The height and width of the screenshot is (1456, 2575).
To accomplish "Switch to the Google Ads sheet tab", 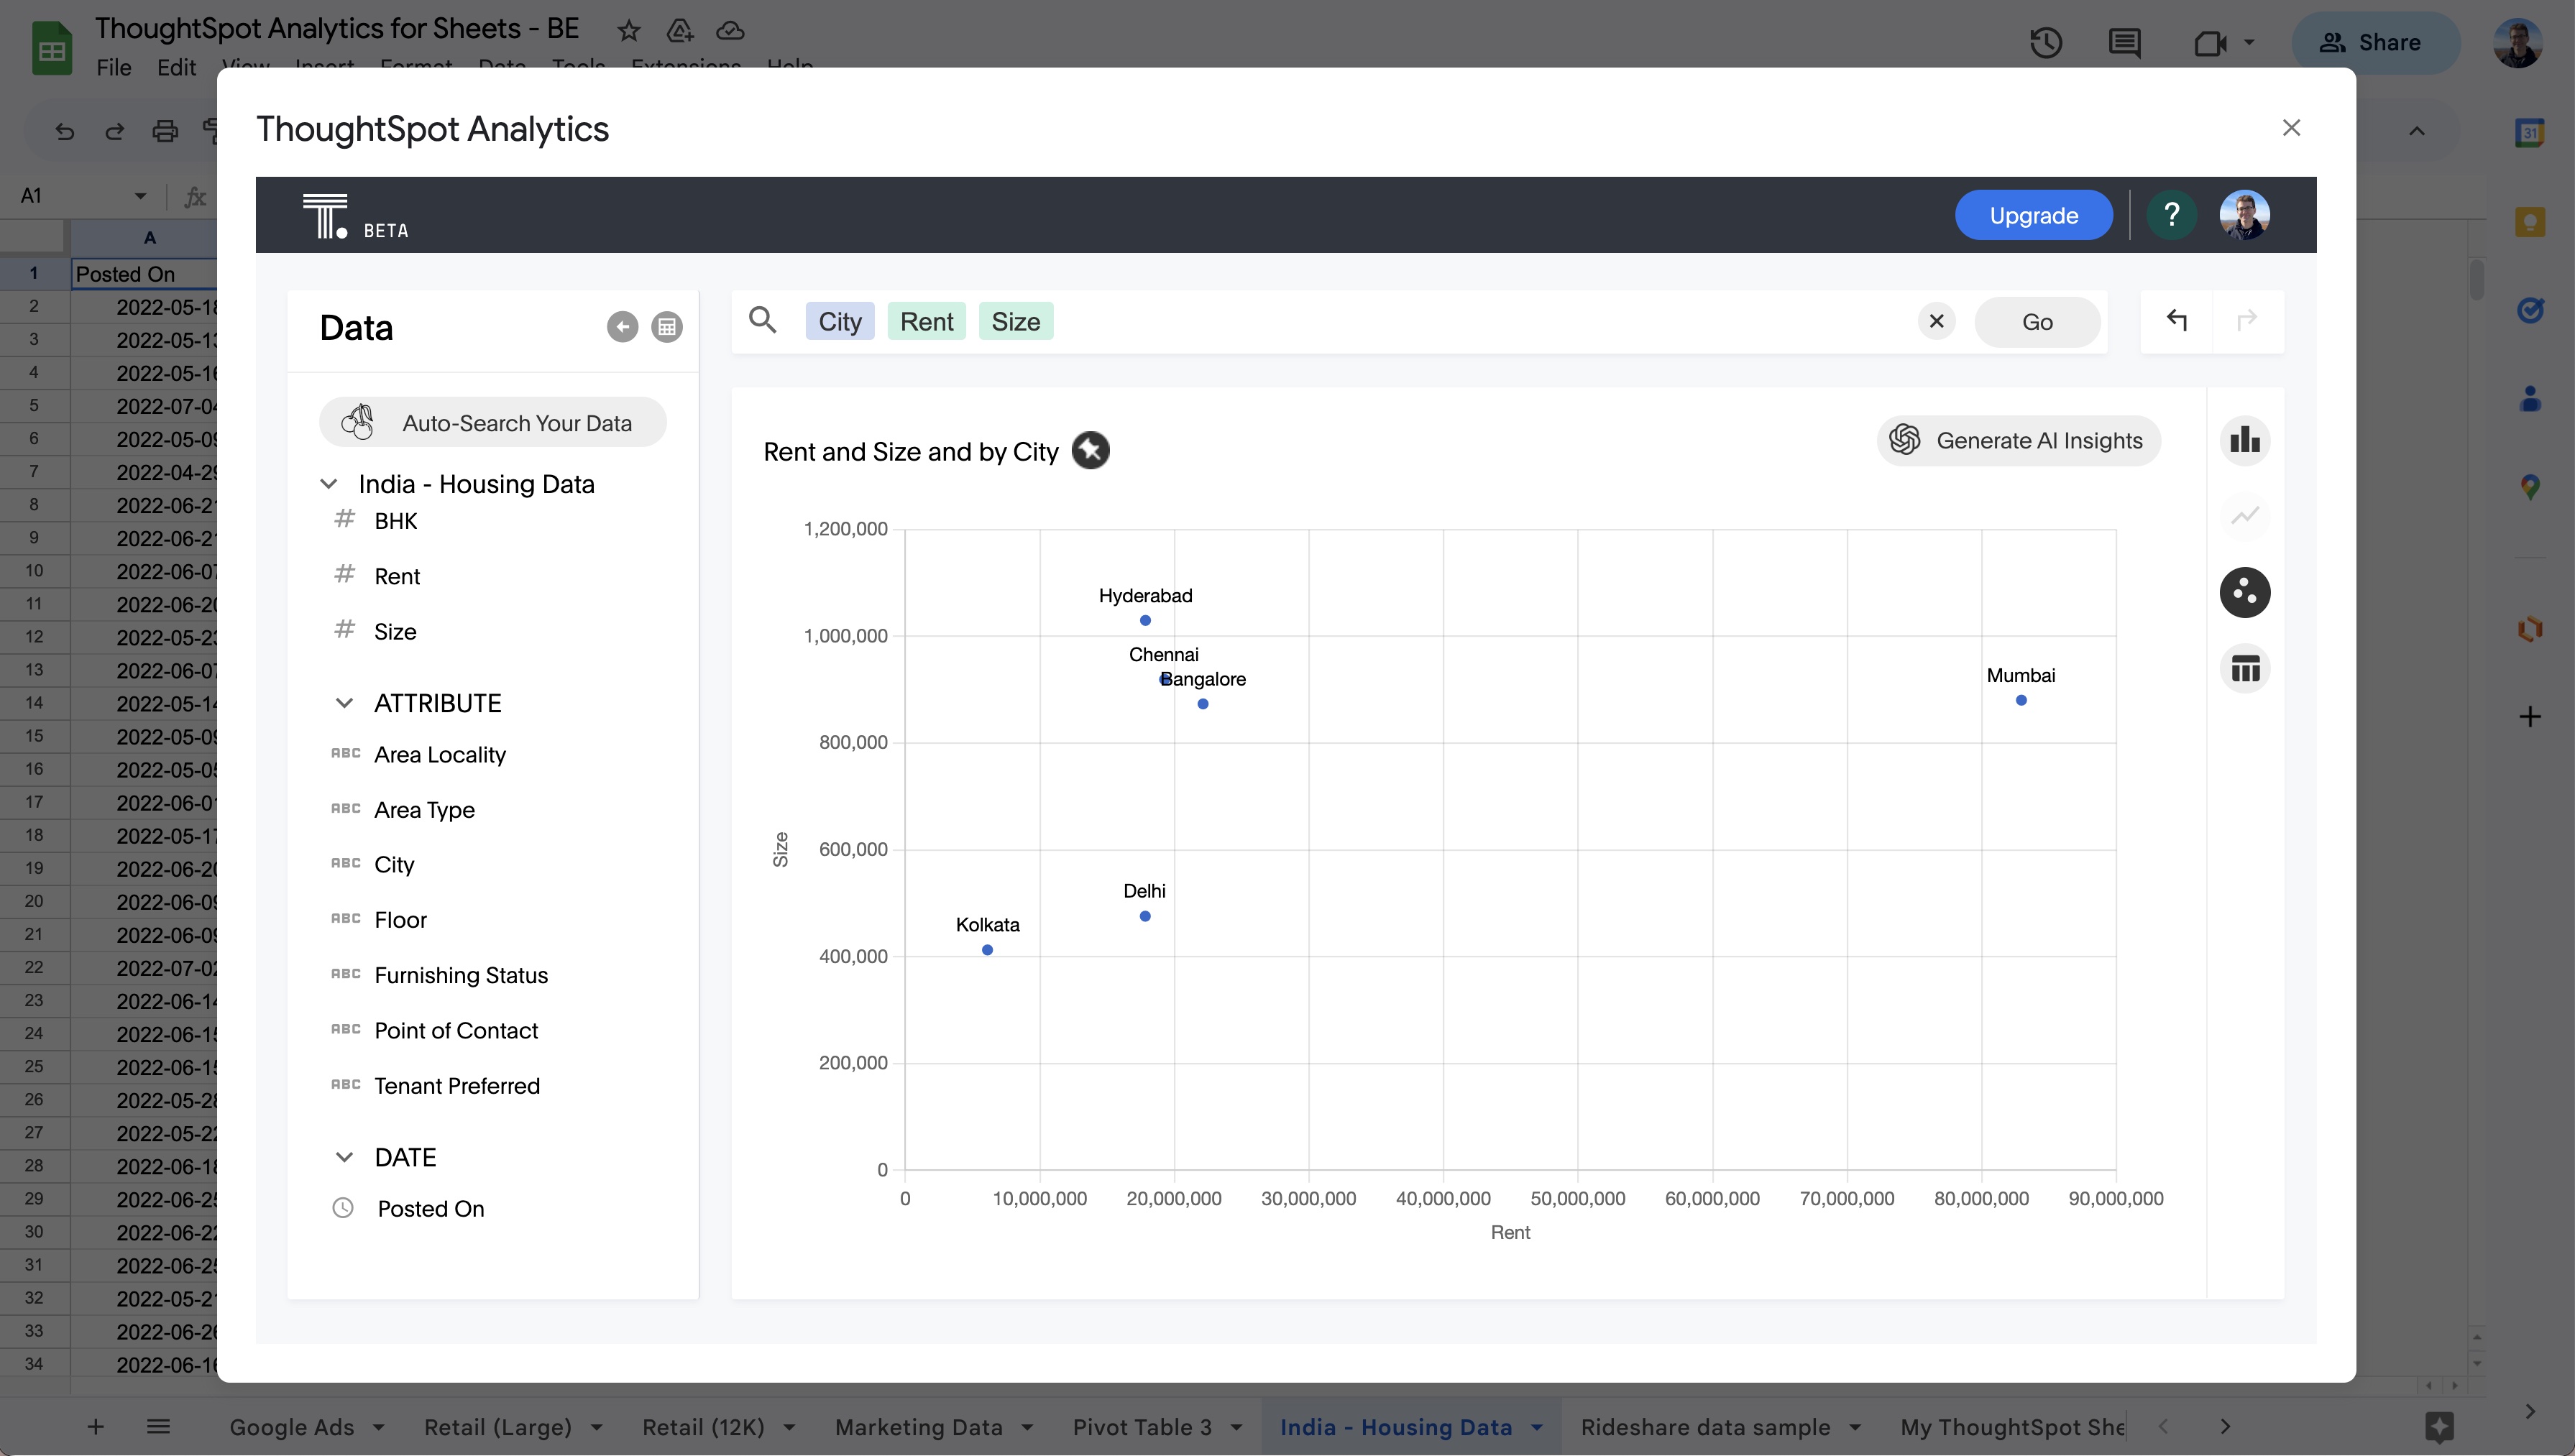I will [x=292, y=1427].
